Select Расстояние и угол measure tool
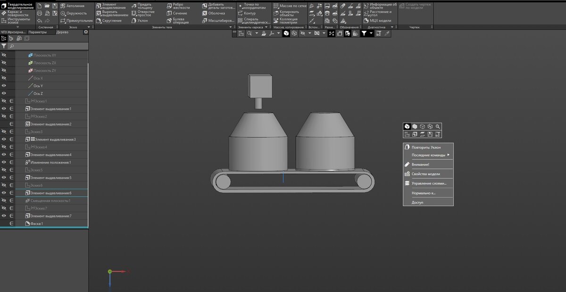Image resolution: width=566 pixels, height=292 pixels. point(377,13)
